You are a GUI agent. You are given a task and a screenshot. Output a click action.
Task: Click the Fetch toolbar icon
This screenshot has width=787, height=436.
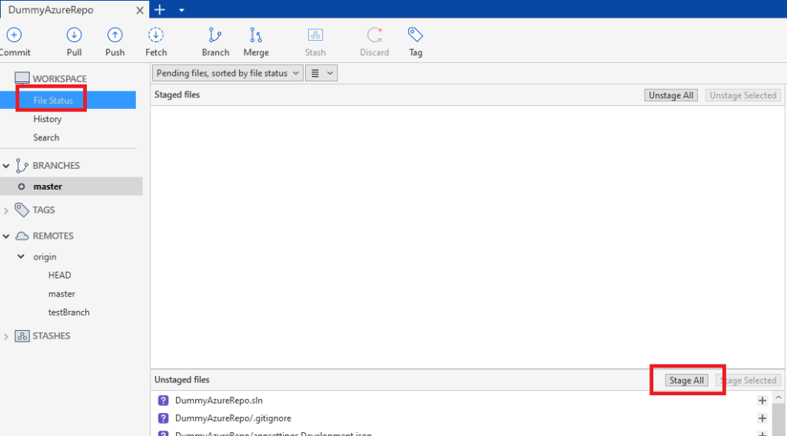point(156,35)
